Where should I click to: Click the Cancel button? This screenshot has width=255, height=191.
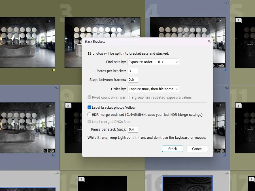coord(197,149)
